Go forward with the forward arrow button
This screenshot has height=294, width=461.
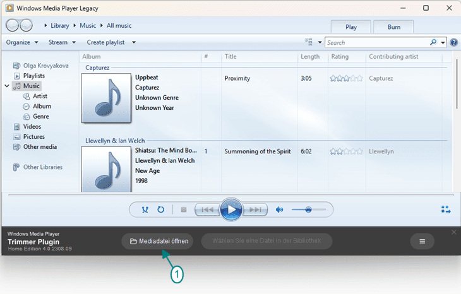[x=27, y=26]
